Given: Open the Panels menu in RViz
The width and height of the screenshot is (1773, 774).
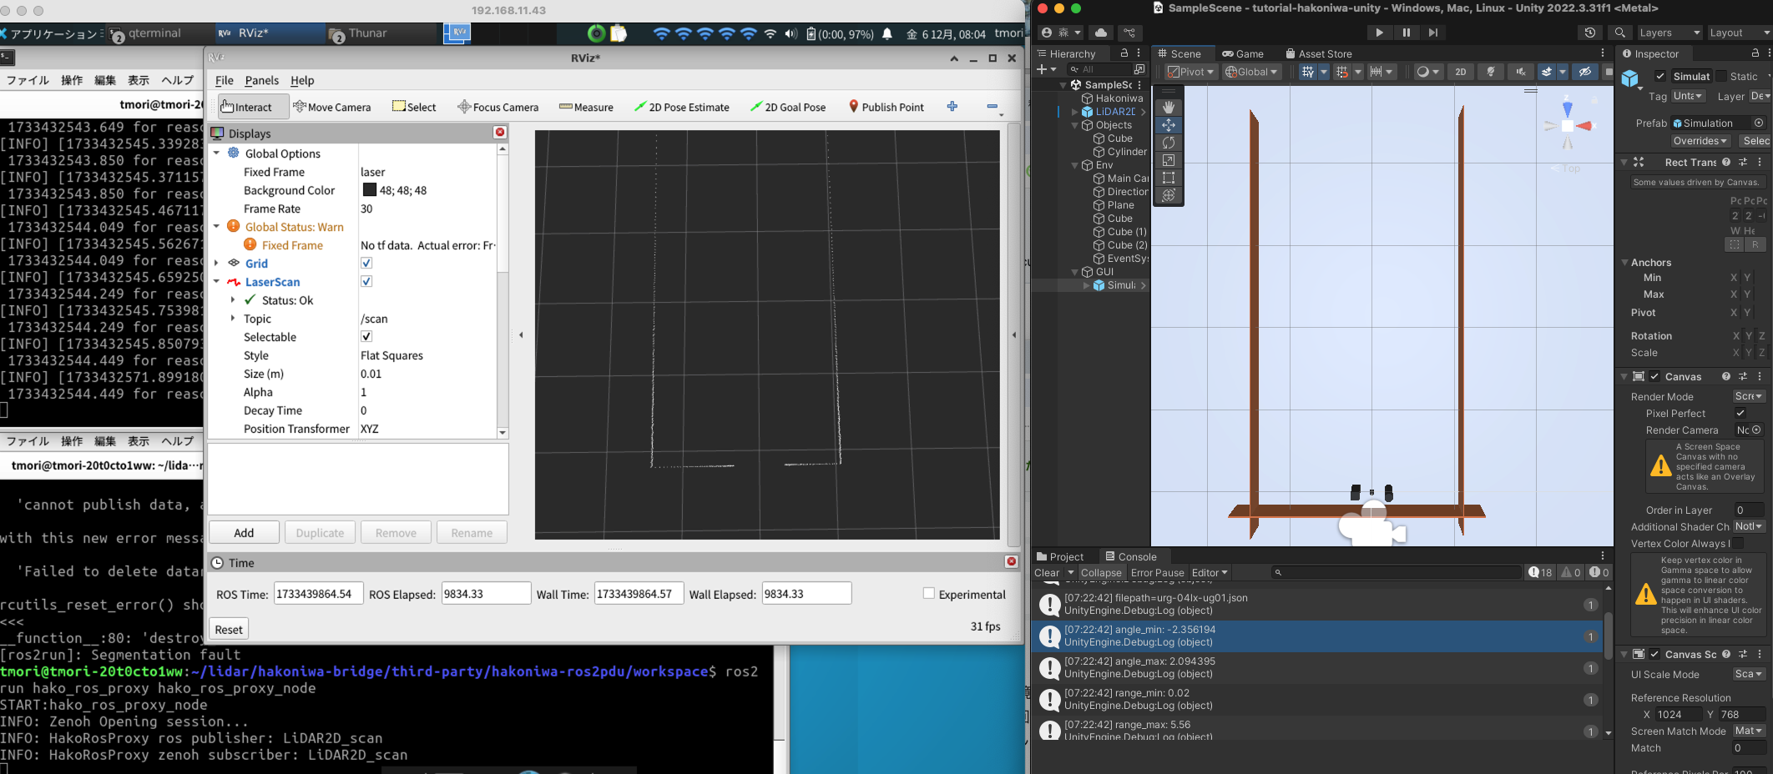Looking at the screenshot, I should click(262, 80).
